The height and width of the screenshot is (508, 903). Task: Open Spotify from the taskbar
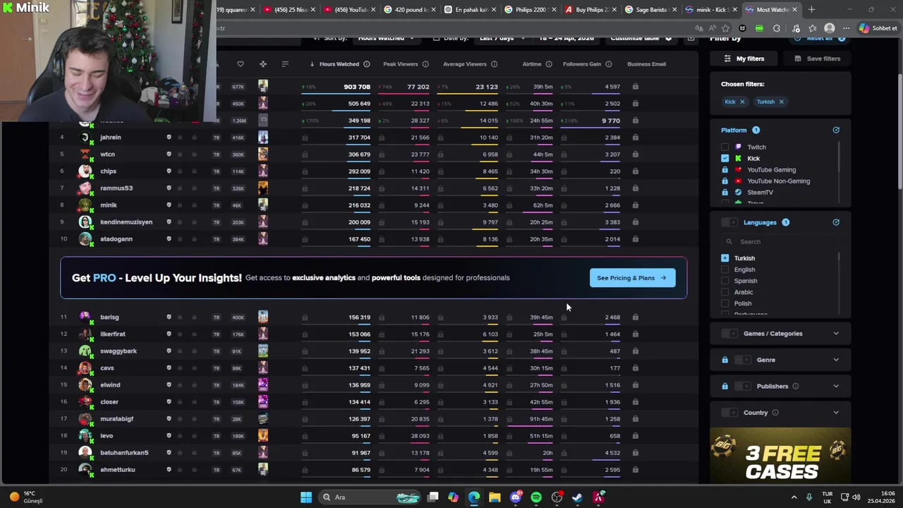(536, 497)
